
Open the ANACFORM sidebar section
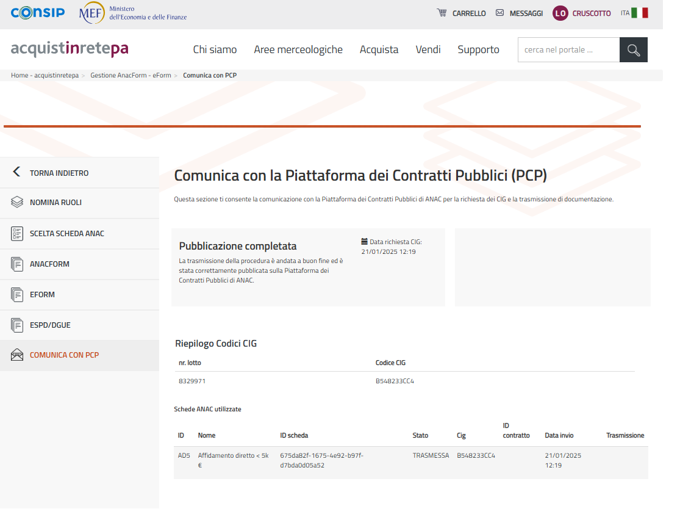coord(49,264)
